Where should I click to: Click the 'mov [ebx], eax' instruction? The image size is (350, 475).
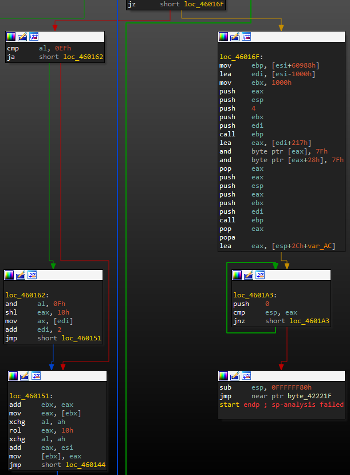(x=45, y=456)
